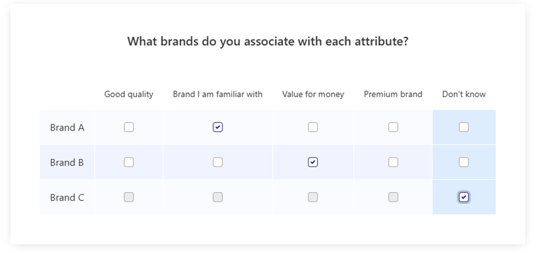Select Premium brand for Brand A

(x=393, y=127)
